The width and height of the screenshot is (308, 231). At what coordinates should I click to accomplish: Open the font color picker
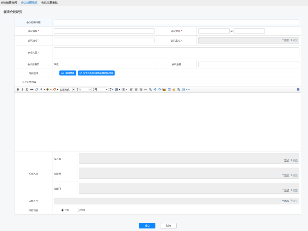(42, 90)
